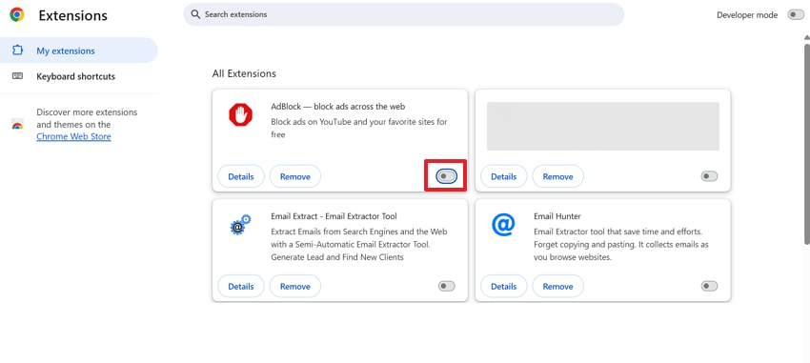
Task: Open Email Extract Details
Action: tap(241, 286)
